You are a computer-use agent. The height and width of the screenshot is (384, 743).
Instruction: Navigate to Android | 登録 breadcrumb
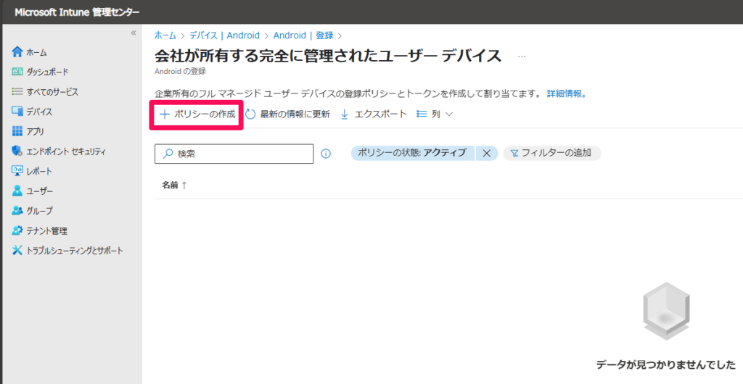[x=303, y=36]
